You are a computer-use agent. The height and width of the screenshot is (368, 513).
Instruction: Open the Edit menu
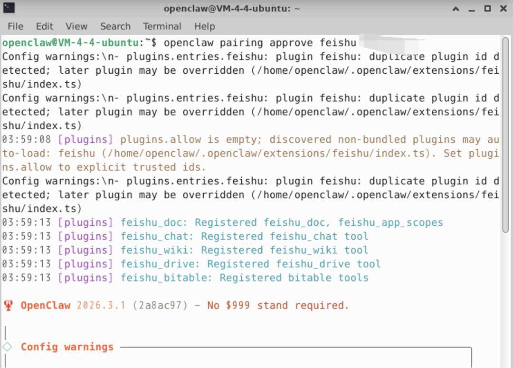coord(45,26)
